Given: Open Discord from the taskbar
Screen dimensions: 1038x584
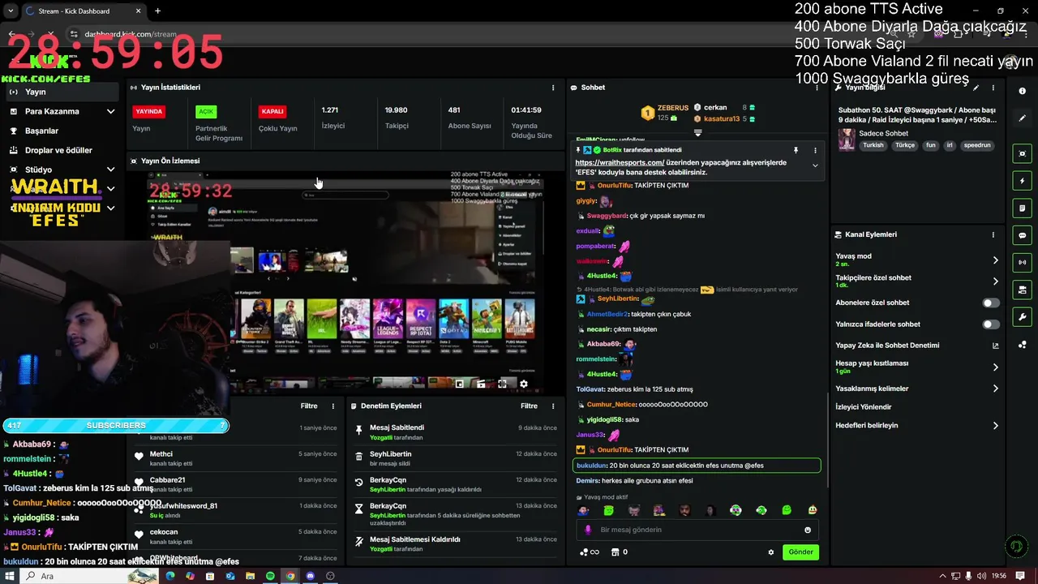Looking at the screenshot, I should coord(310,576).
